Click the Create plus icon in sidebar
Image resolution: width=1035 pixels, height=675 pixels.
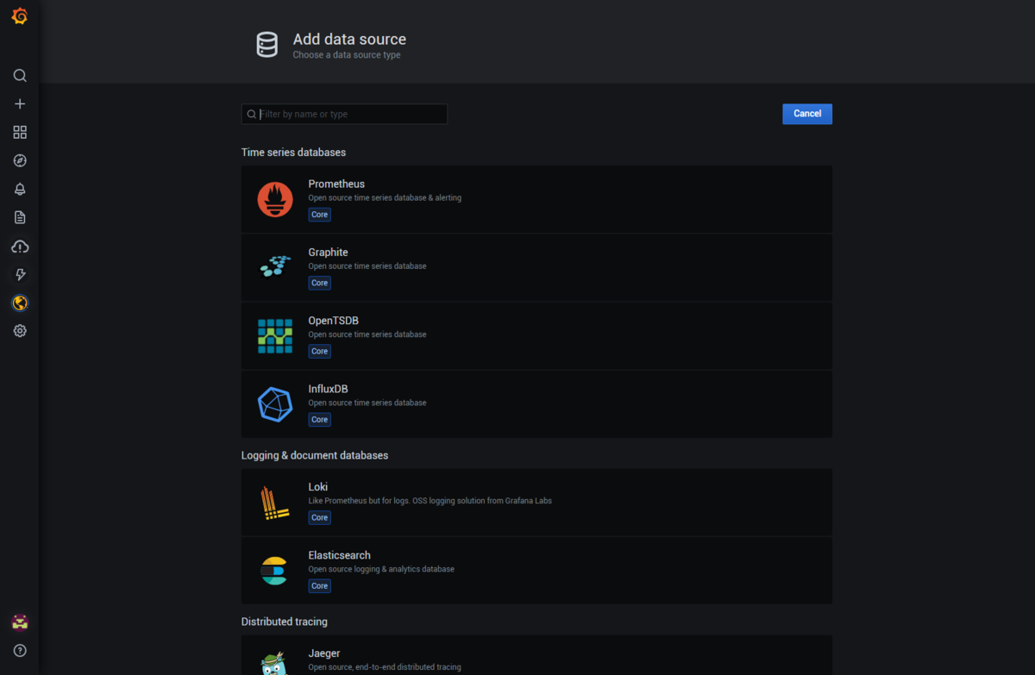click(x=20, y=103)
